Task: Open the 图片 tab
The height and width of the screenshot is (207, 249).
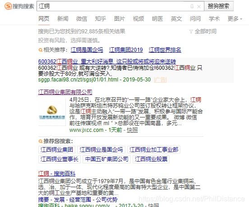Action: [120, 19]
